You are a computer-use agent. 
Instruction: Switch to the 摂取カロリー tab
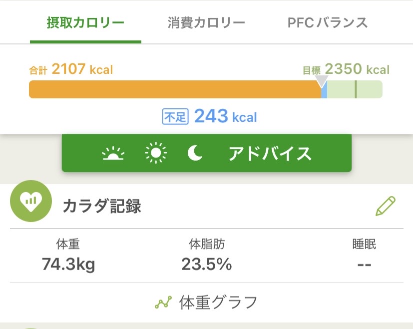pyautogui.click(x=85, y=23)
